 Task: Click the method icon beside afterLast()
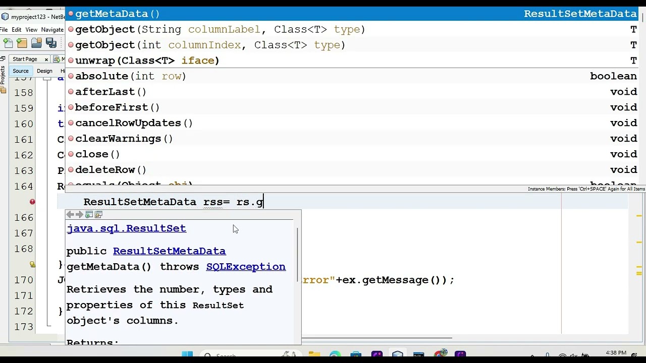(x=71, y=92)
